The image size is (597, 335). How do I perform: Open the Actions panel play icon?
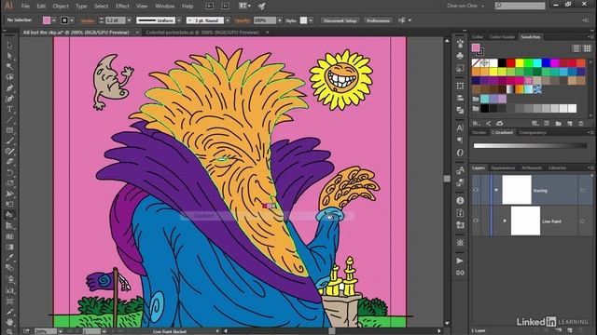pos(460,261)
